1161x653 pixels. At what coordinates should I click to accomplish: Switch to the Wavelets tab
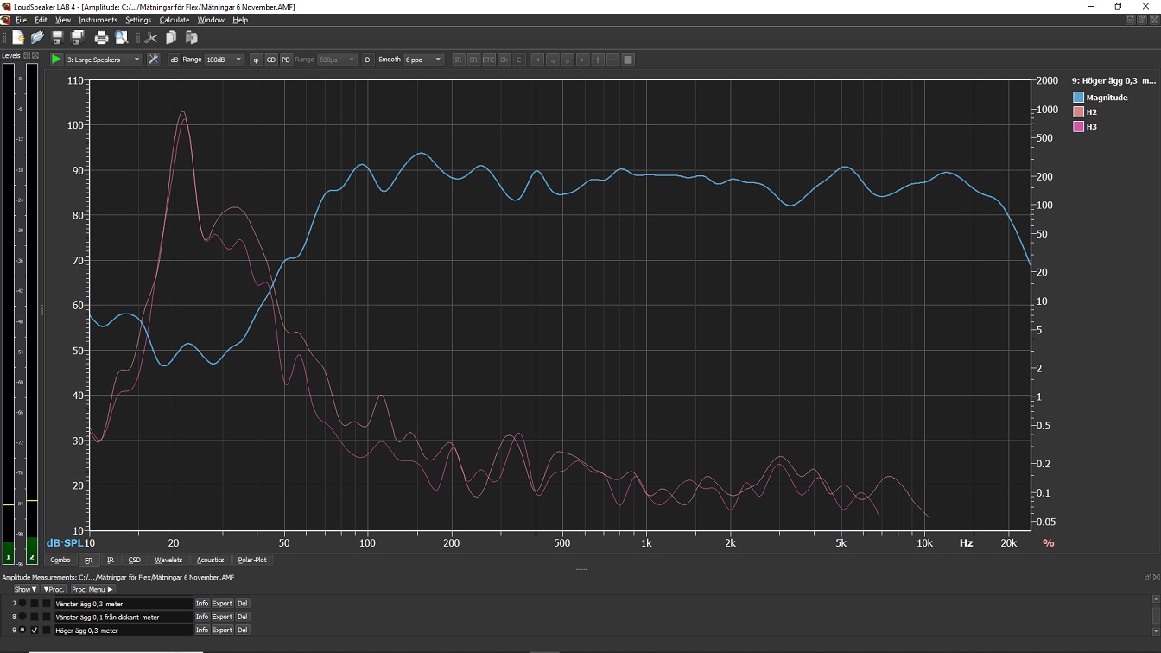point(168,560)
